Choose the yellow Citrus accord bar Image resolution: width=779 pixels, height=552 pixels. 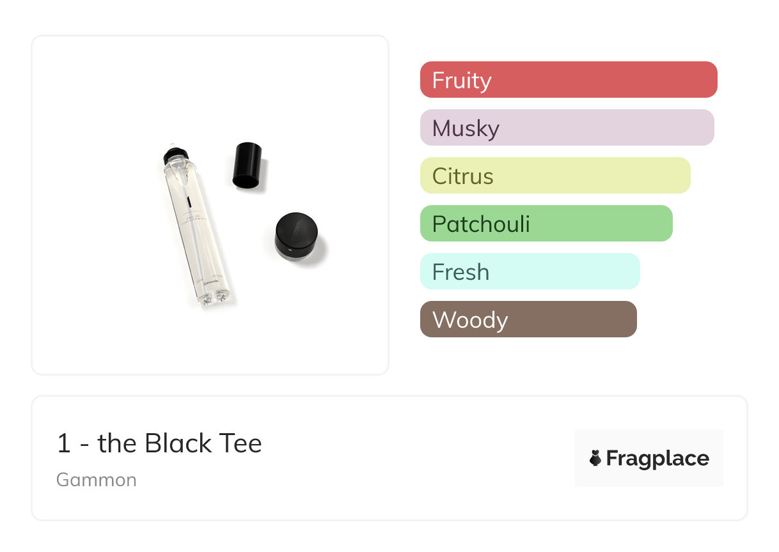point(555,176)
